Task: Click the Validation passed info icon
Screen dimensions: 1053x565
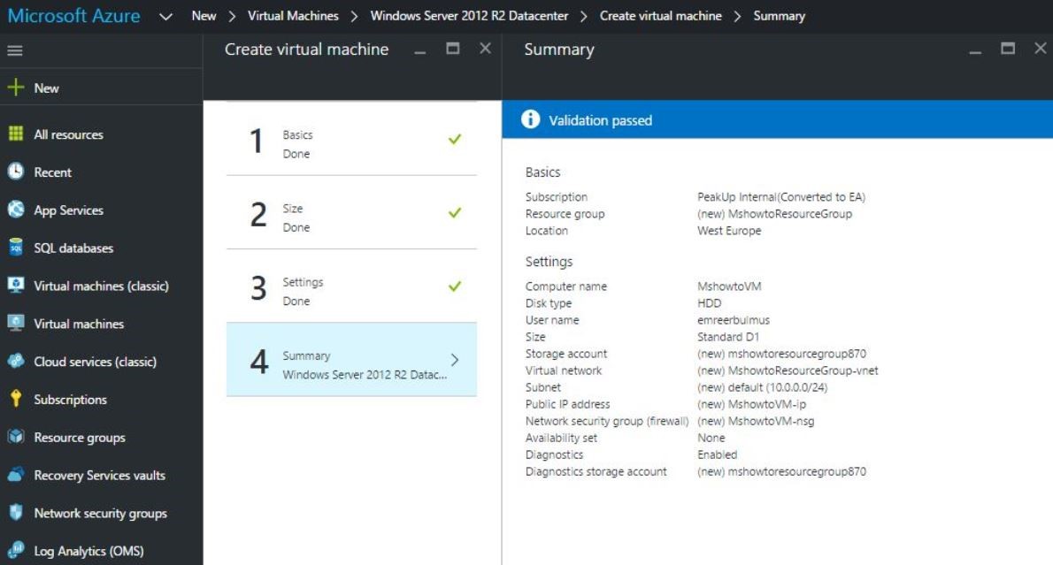Action: [530, 119]
